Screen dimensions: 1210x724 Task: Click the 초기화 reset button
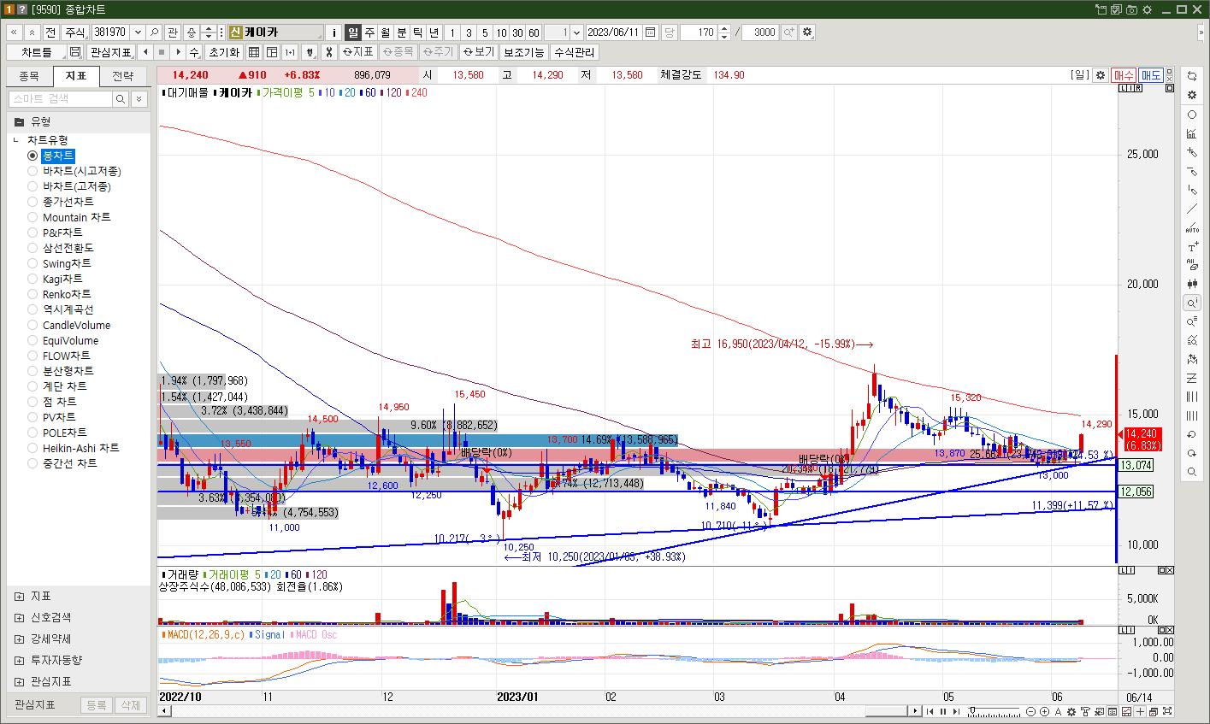[224, 52]
